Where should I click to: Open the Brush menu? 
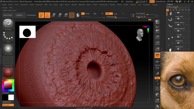click(11, 4)
